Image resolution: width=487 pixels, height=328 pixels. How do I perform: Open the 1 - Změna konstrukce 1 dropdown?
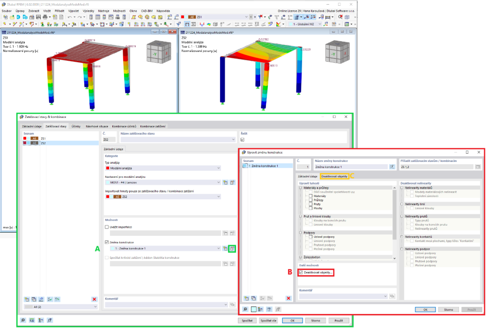tap(165, 248)
